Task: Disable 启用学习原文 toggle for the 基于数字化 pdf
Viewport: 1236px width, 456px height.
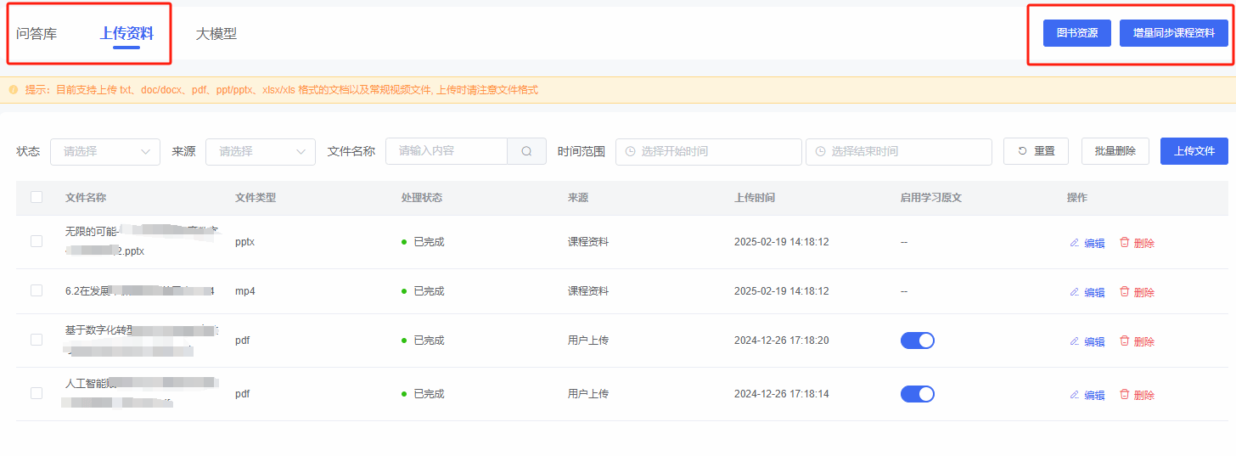Action: pyautogui.click(x=917, y=341)
